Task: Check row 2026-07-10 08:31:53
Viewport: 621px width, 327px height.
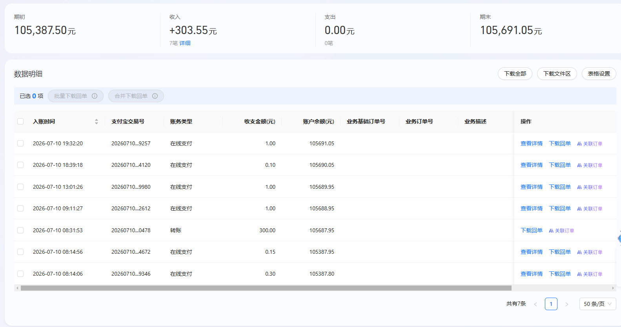Action: (20, 230)
